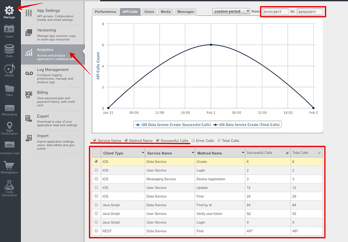Click the App Settings sliders icon

(x=29, y=13)
